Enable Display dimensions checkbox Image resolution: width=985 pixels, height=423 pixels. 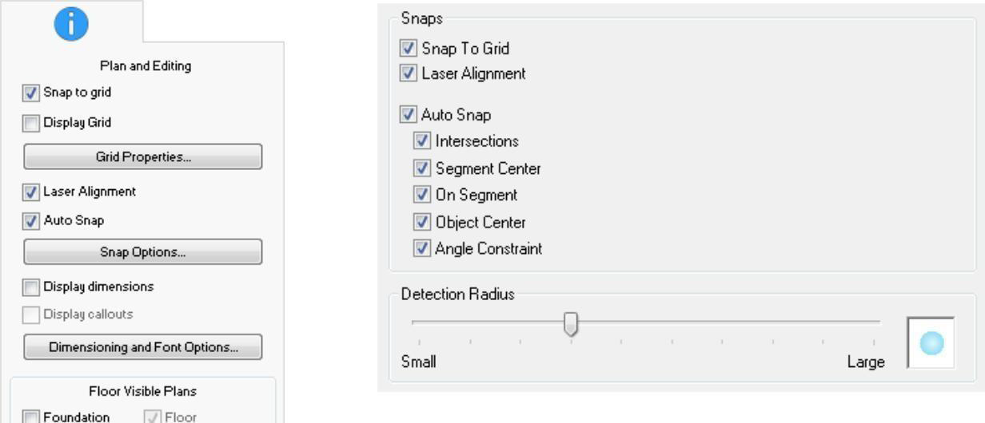tap(30, 287)
